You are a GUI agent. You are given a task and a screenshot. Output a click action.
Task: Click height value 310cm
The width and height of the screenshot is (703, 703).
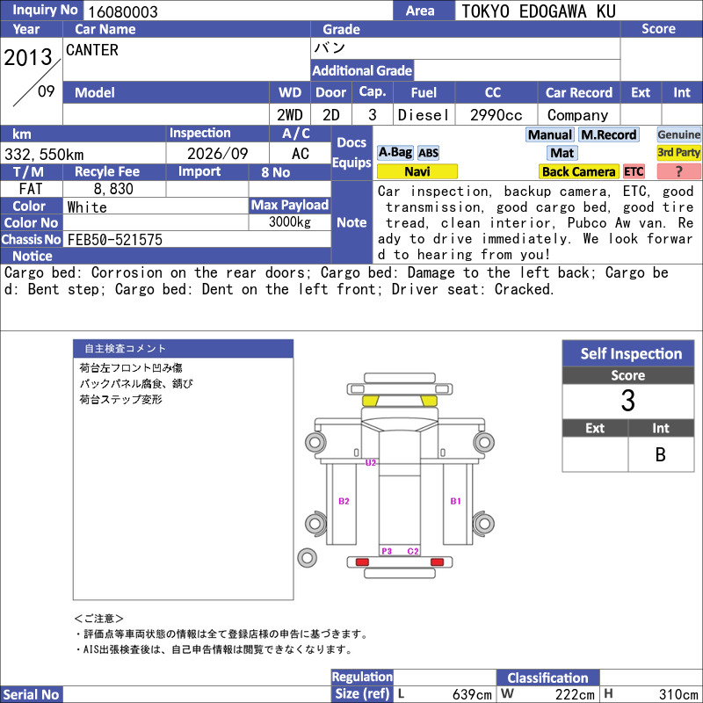(x=678, y=694)
